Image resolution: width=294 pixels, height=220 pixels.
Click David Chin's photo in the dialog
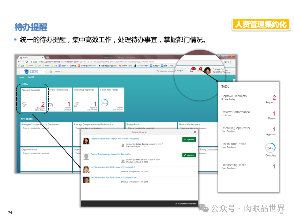point(86,180)
